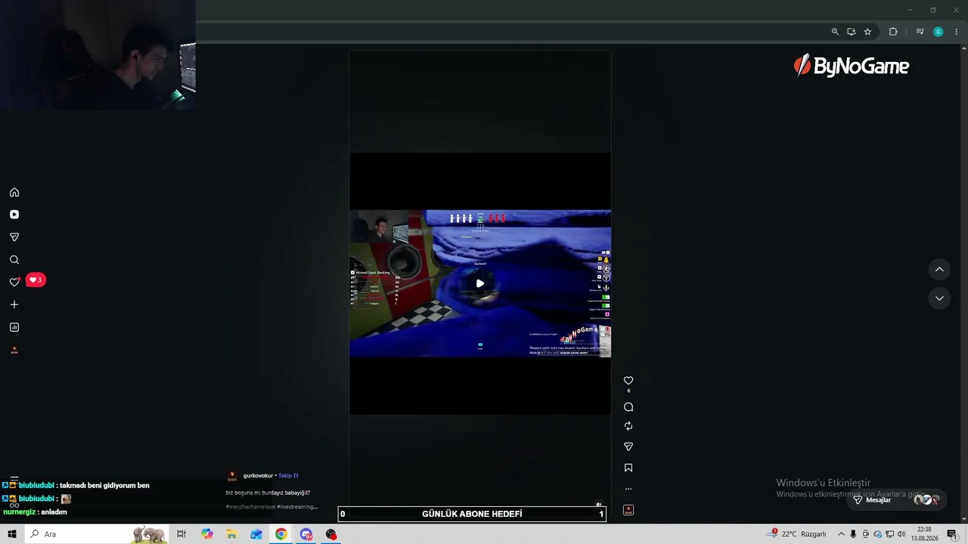Go to the previous video with up chevron
This screenshot has width=968, height=544.
[x=939, y=270]
